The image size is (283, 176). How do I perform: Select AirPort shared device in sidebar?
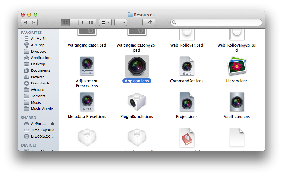pos(38,124)
